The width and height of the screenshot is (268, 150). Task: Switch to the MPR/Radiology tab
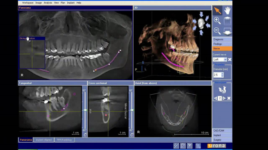click(x=64, y=140)
